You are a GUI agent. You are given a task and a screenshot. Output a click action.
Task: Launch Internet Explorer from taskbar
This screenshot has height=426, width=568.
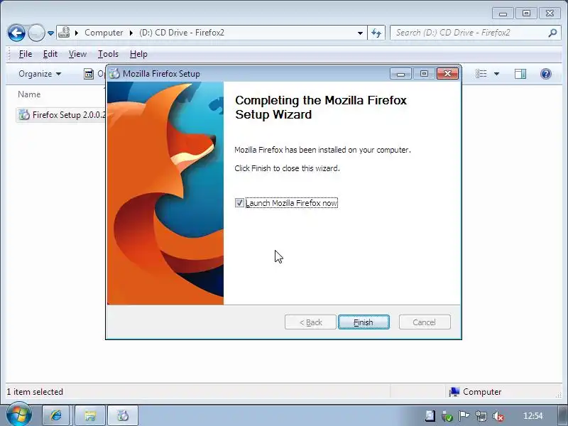coord(56,415)
